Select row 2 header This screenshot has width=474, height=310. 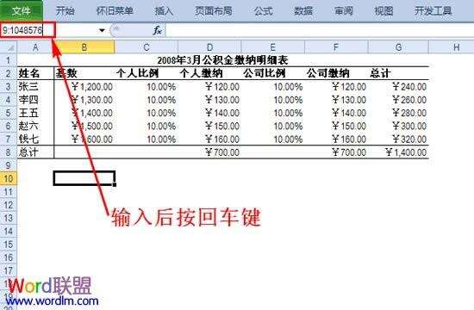(9, 73)
